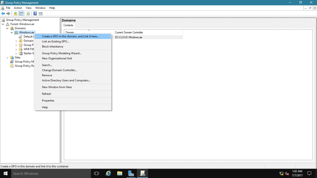Expand the Group Policy Objects node
The width and height of the screenshot is (317, 178).
[16, 45]
